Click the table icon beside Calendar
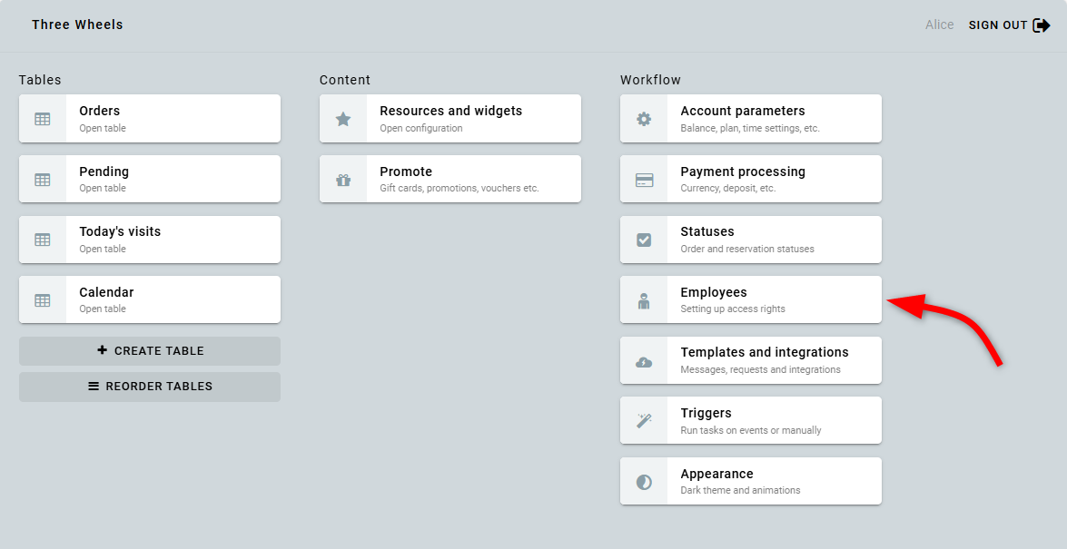The image size is (1067, 549). tap(42, 300)
